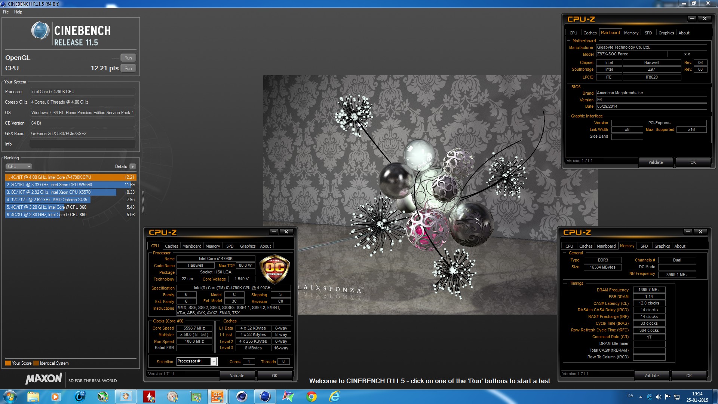Click the Z97X-SOC Force model field
This screenshot has height=404, width=718.
[631, 54]
